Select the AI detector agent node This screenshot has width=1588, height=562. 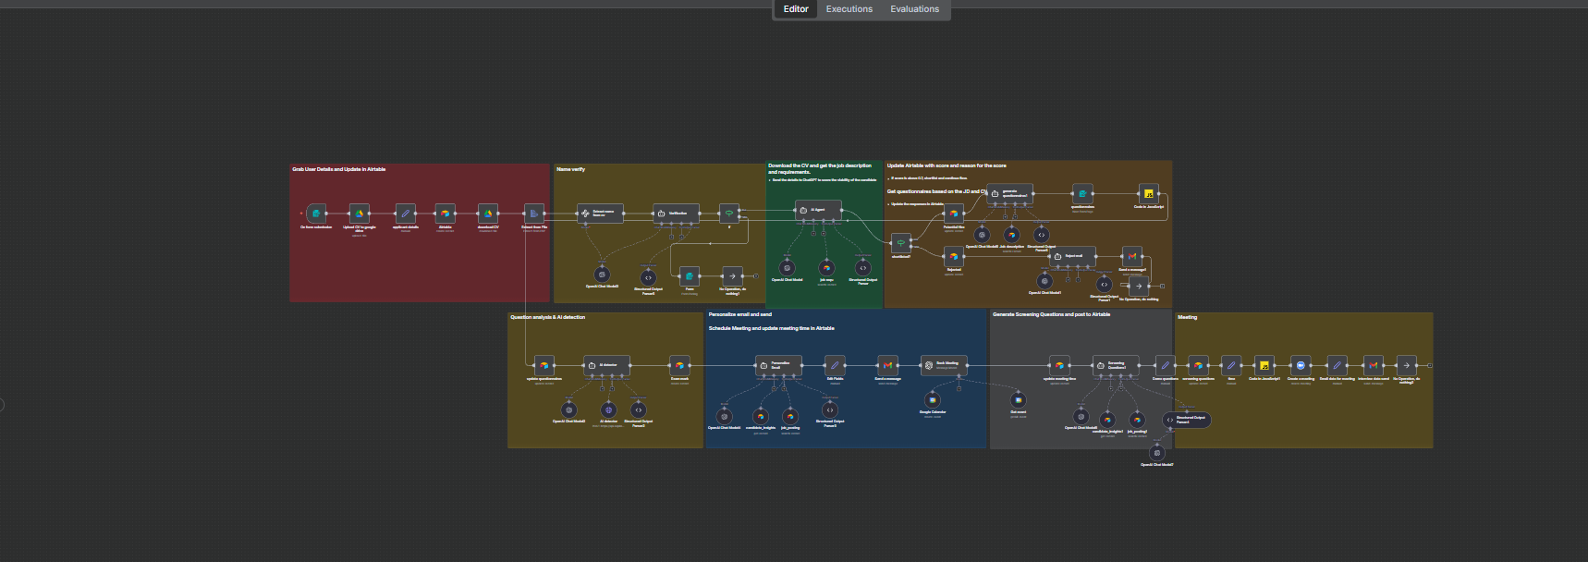(606, 365)
